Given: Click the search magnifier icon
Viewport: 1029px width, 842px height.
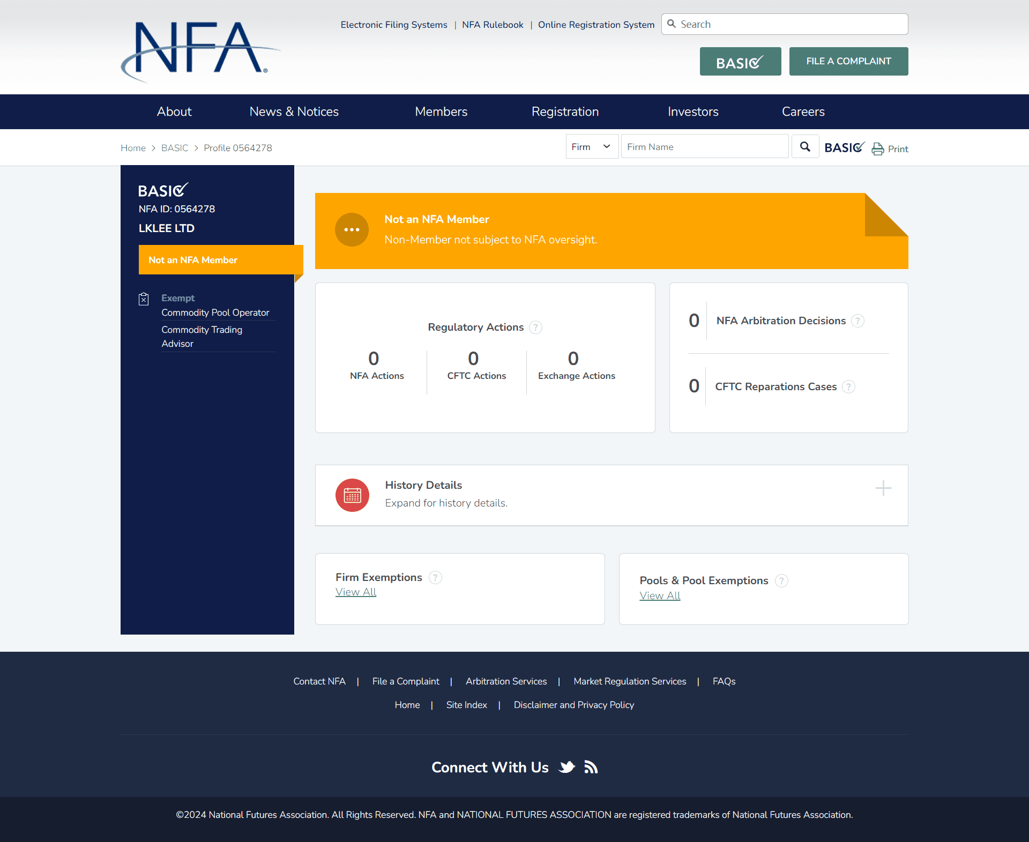Looking at the screenshot, I should (x=804, y=147).
